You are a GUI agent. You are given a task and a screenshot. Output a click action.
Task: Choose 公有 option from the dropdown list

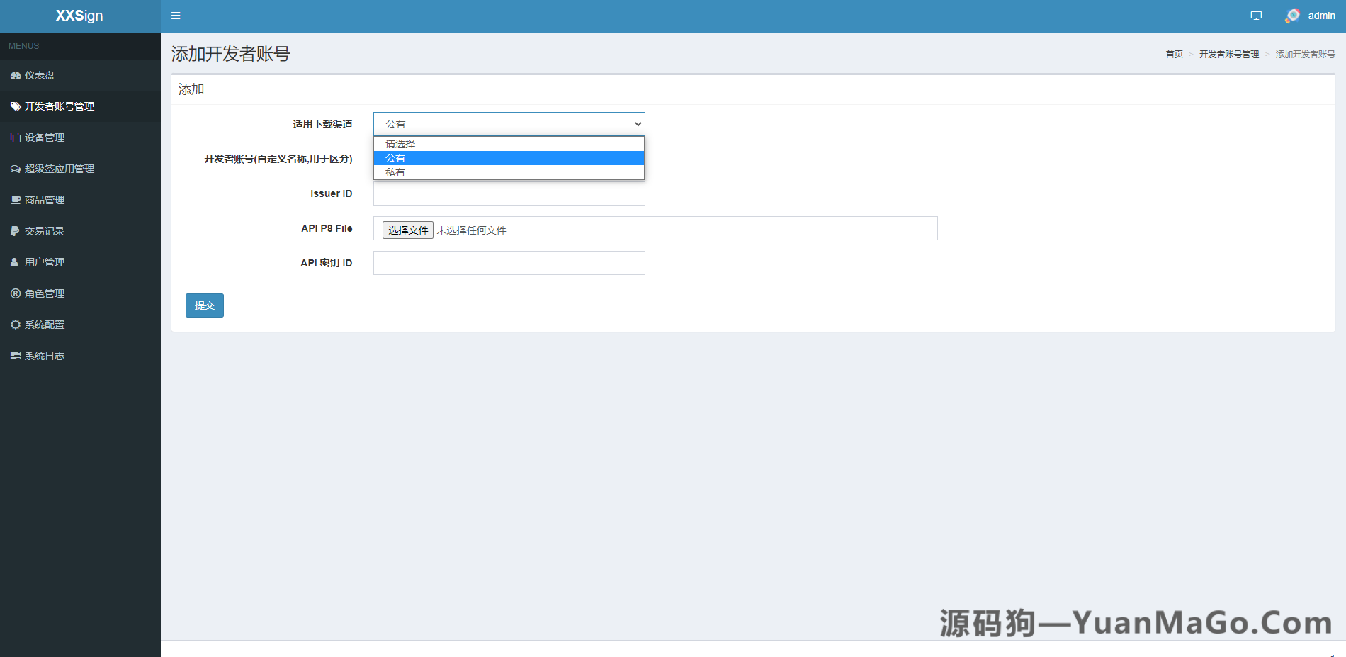tap(509, 158)
